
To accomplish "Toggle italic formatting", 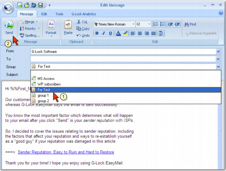I will (x=103, y=33).
